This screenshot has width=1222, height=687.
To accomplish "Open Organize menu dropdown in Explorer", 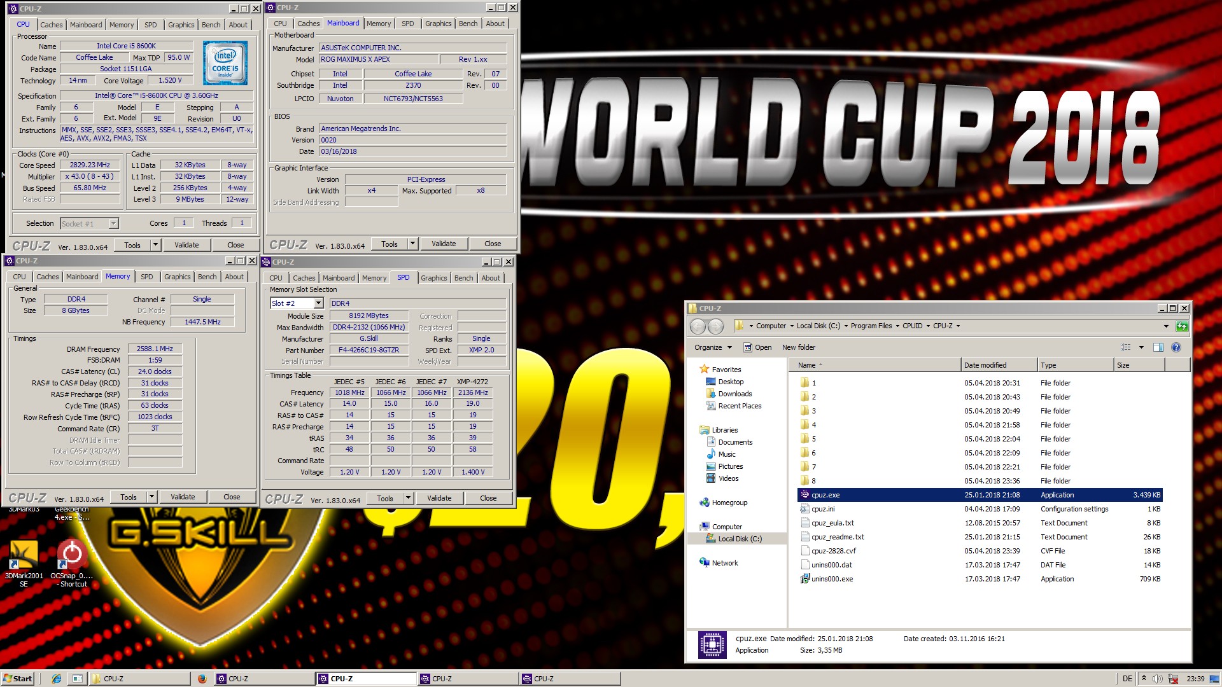I will point(713,347).
